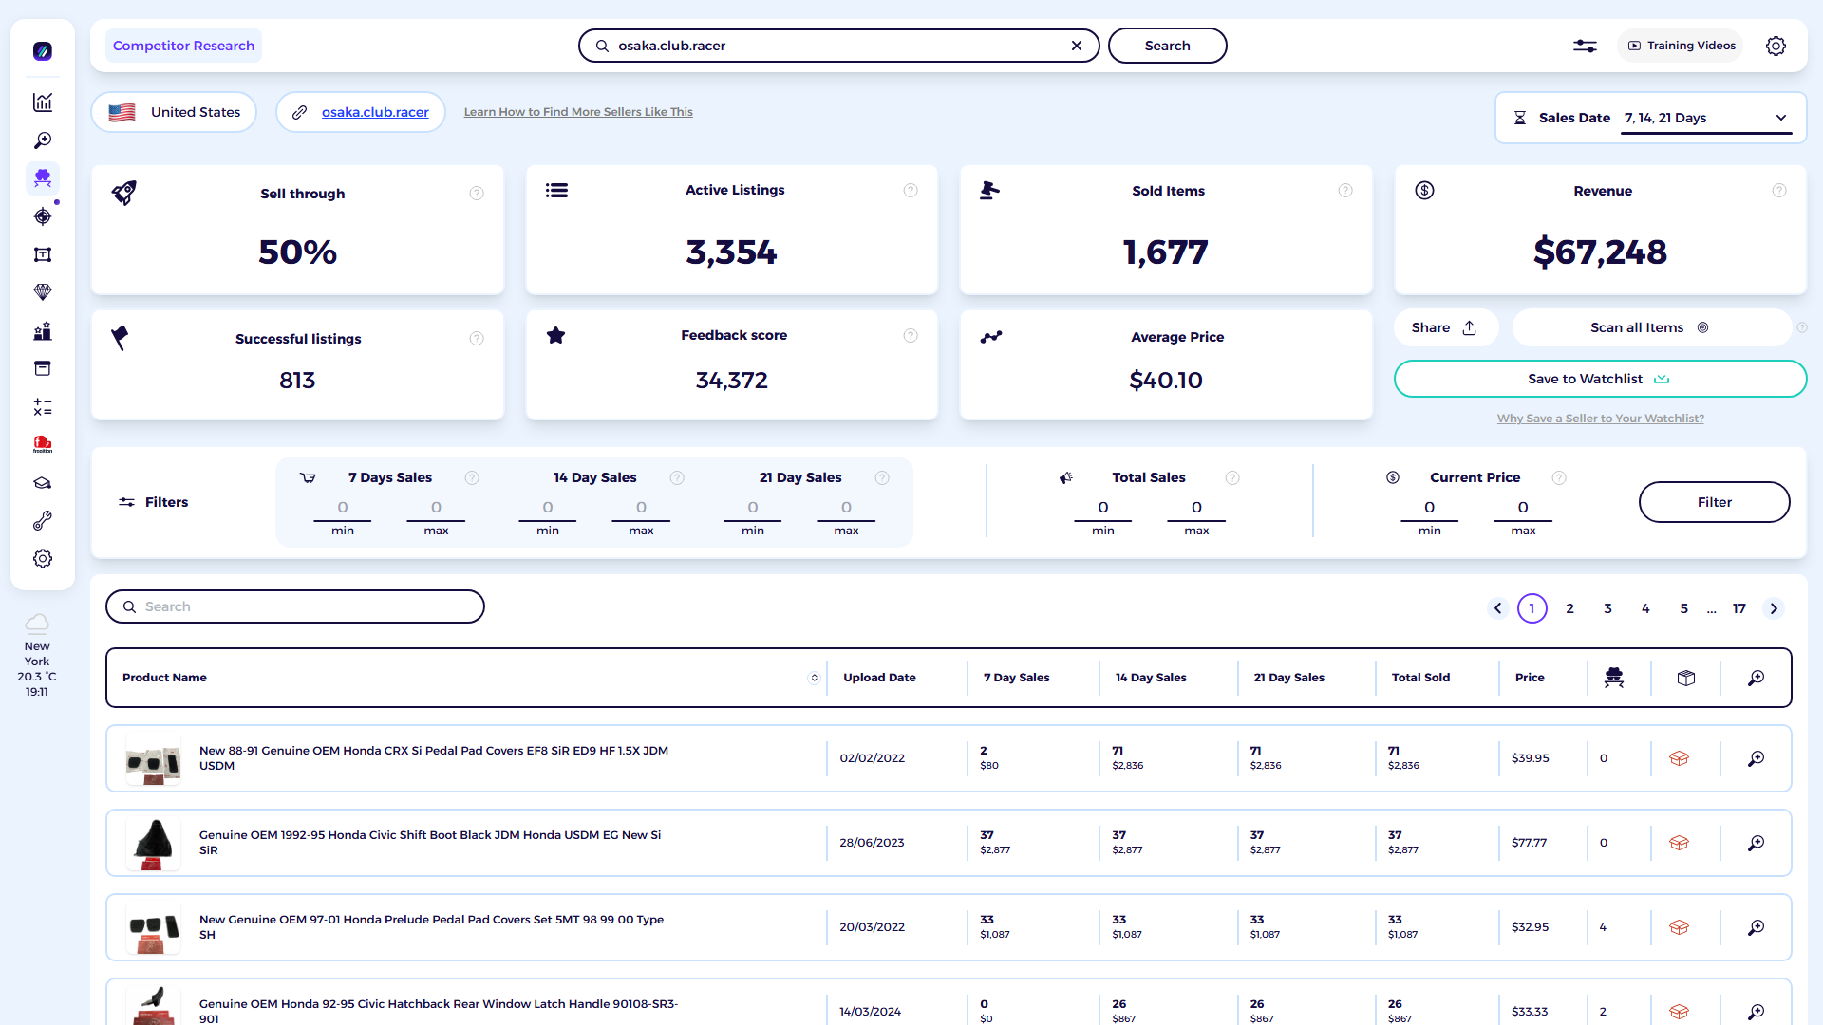The height and width of the screenshot is (1025, 1823).
Task: Click the Honda CRX Pedal Pad thumbnail
Action: pos(153,759)
